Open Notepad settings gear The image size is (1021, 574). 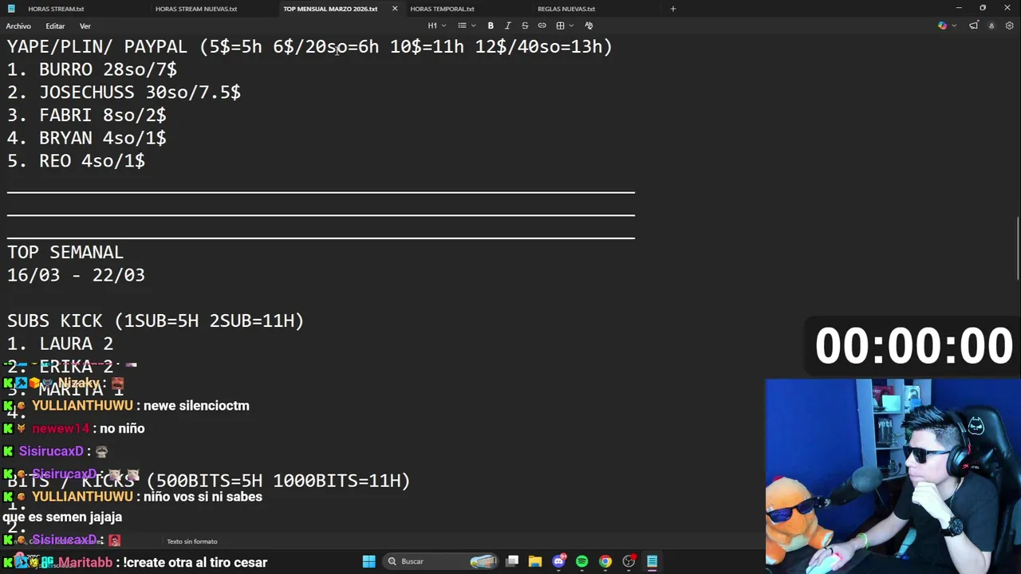coord(1009,26)
